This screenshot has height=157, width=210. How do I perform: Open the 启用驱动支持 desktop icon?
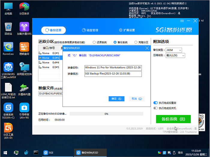coord(24,69)
